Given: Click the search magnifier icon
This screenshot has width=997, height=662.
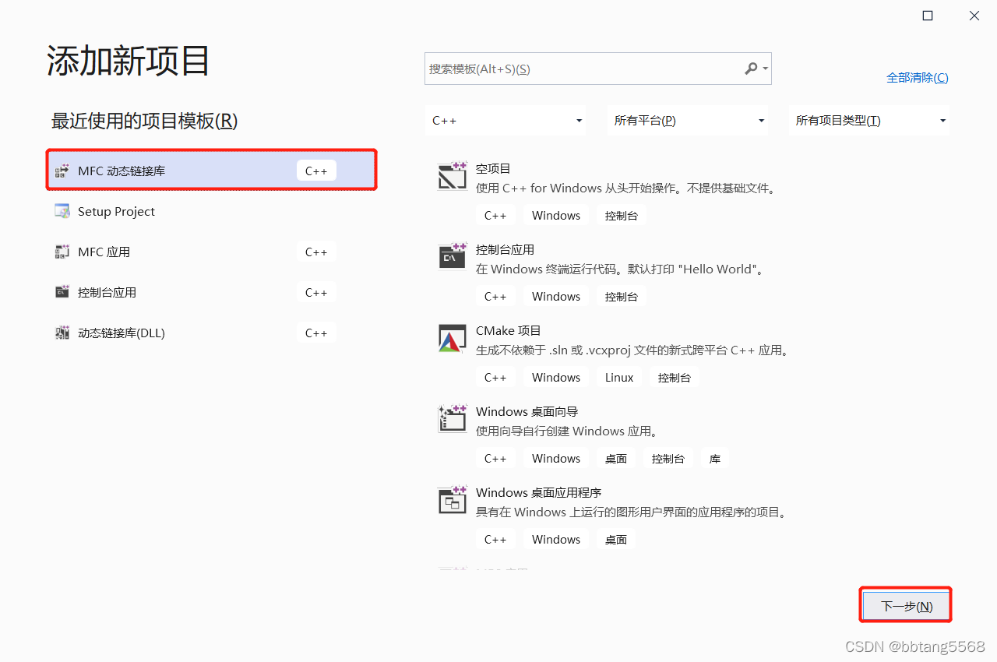Looking at the screenshot, I should pos(751,69).
